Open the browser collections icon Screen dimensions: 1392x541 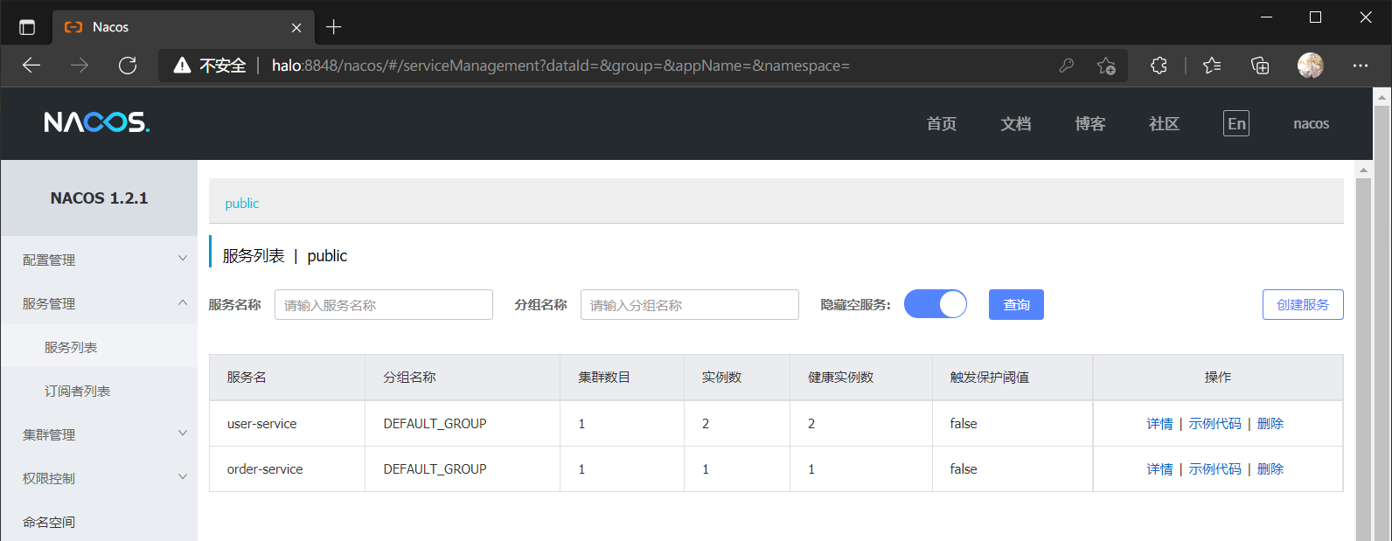[1260, 66]
